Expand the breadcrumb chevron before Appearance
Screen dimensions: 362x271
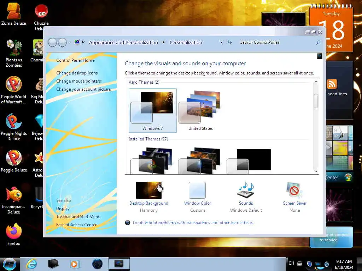click(83, 42)
